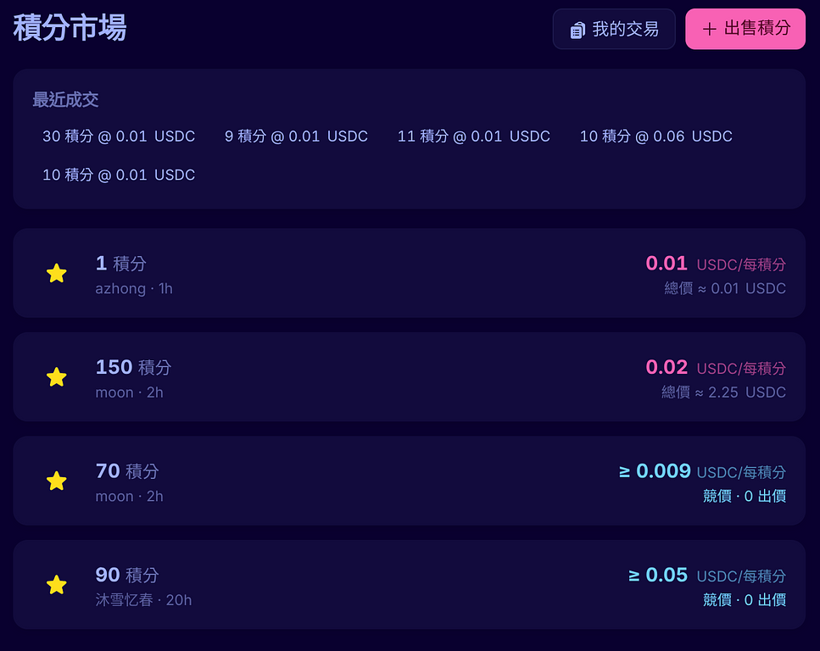Click the documents icon in 我的交易
Viewport: 820px width, 651px height.
577,30
